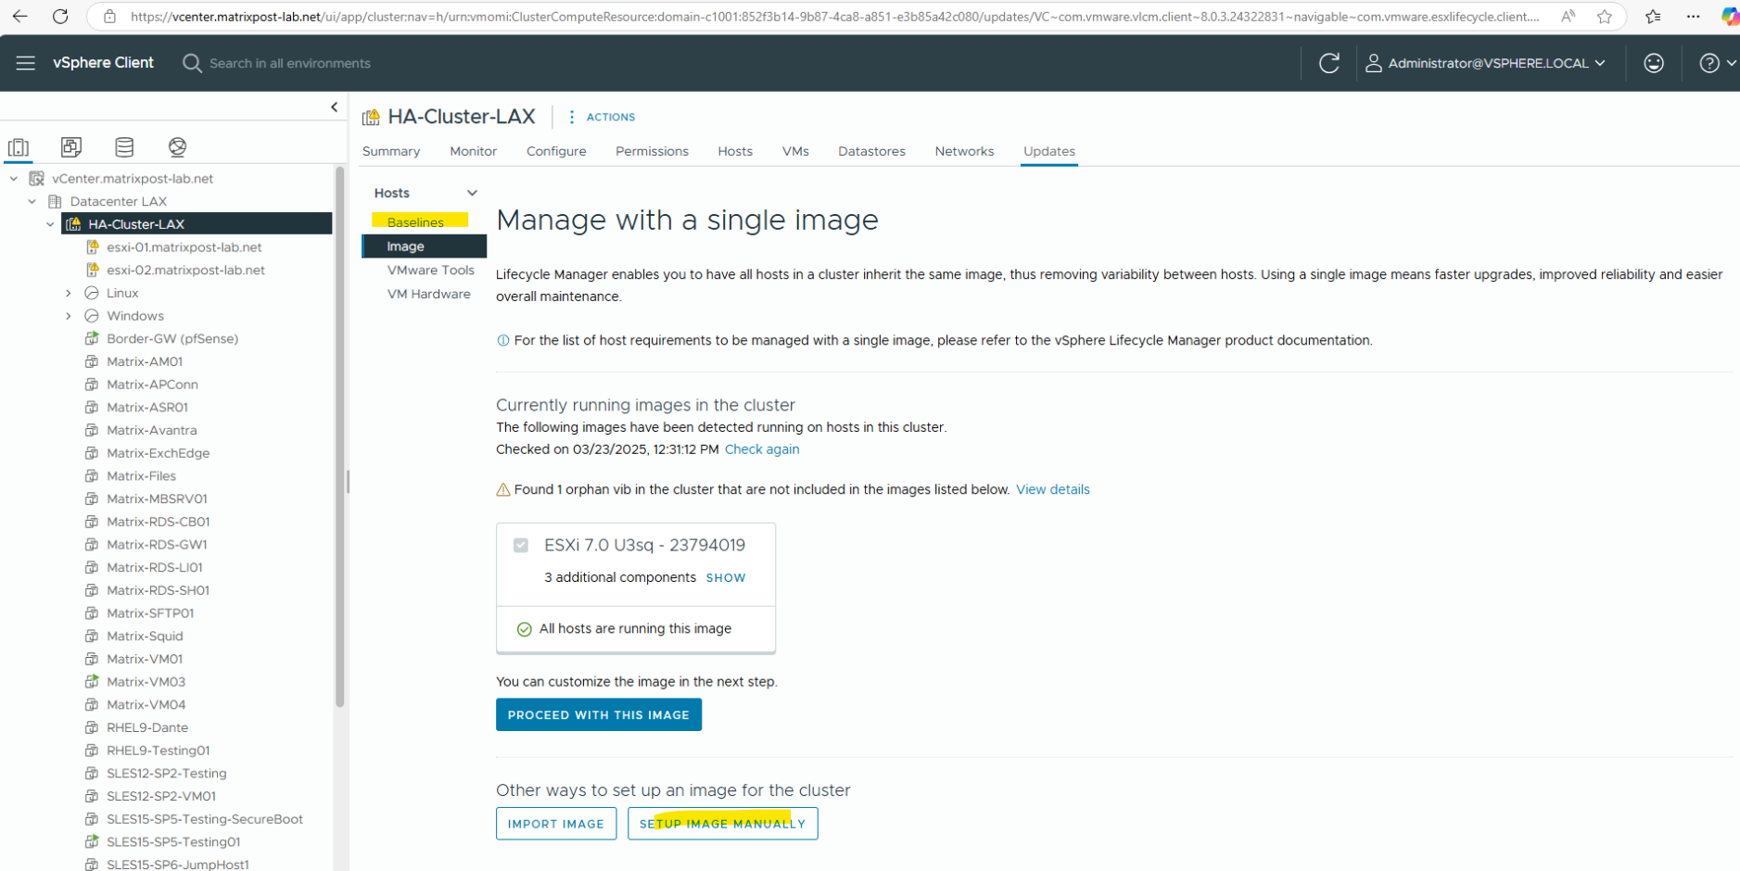Click the Border-GW (pfSense) VM icon
1740x871 pixels.
92,338
